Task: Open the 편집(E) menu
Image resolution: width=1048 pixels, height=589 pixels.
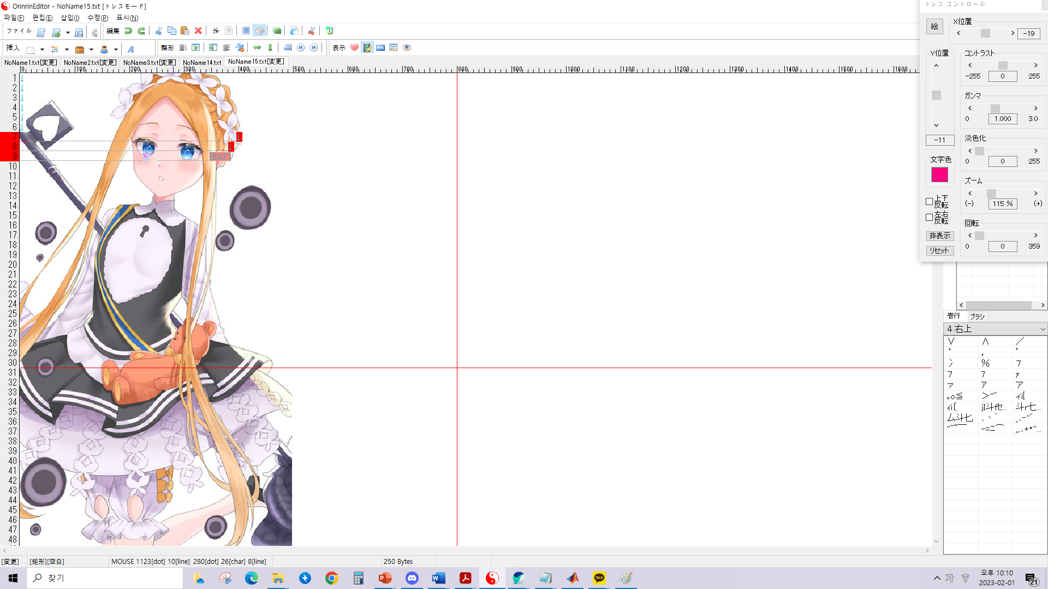Action: (x=43, y=18)
